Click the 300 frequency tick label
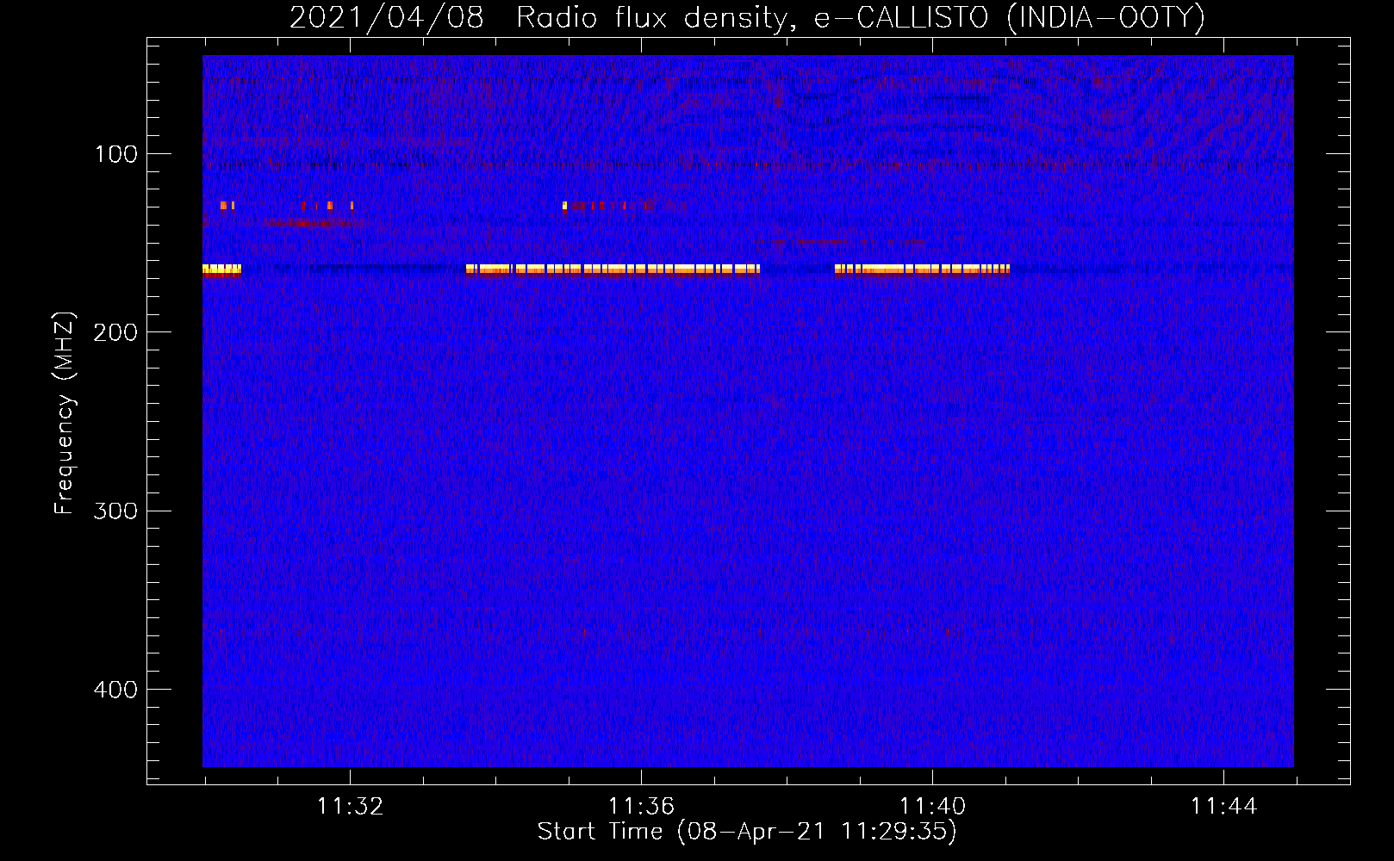The image size is (1394, 861). (x=115, y=511)
